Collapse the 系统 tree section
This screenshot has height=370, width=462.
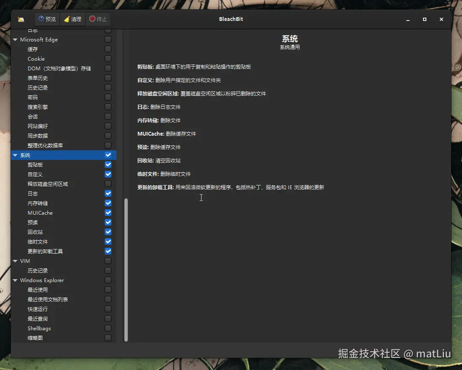pos(15,155)
